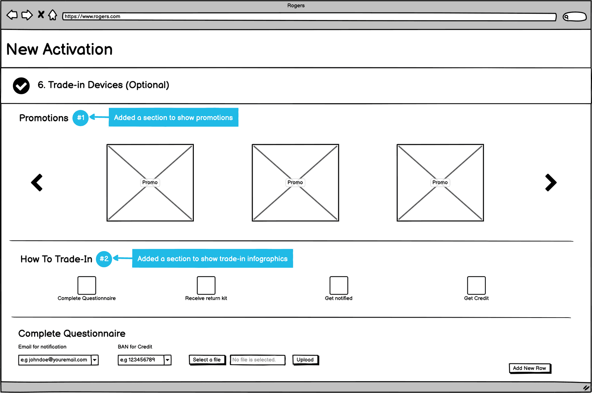Click the Receive return kit caption
The image size is (592, 393).
pyautogui.click(x=206, y=298)
